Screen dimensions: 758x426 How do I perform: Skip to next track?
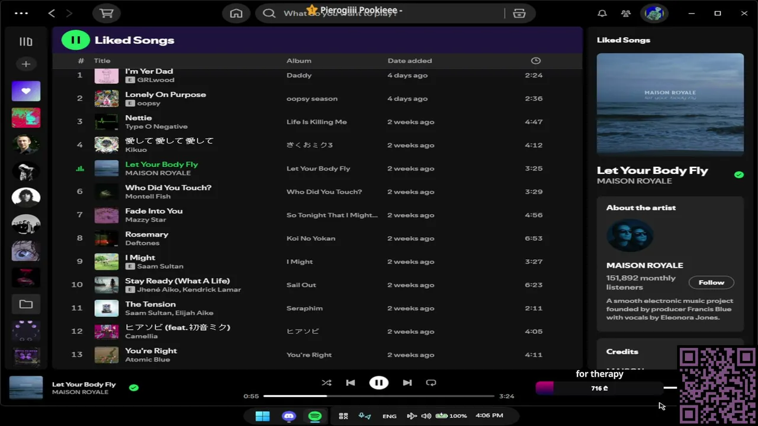(407, 383)
